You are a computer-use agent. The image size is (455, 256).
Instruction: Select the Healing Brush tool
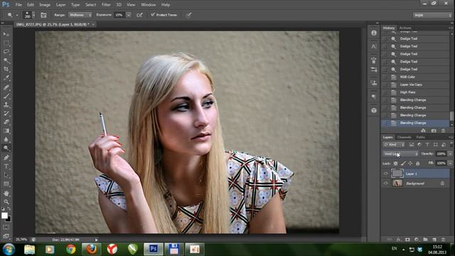tap(6, 87)
